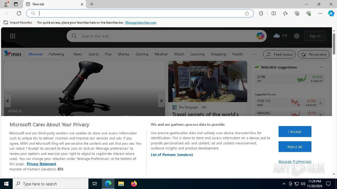Click the I Accept button

click(295, 132)
